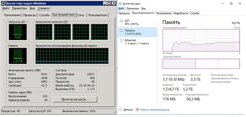Click the Память gauge showing 1,21 ГБ

(x=18, y=56)
